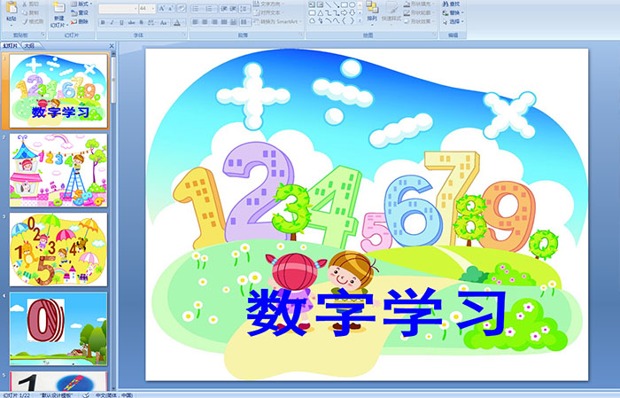Image resolution: width=620 pixels, height=398 pixels.
Task: Align paragraph text to the right
Action: coord(214,22)
